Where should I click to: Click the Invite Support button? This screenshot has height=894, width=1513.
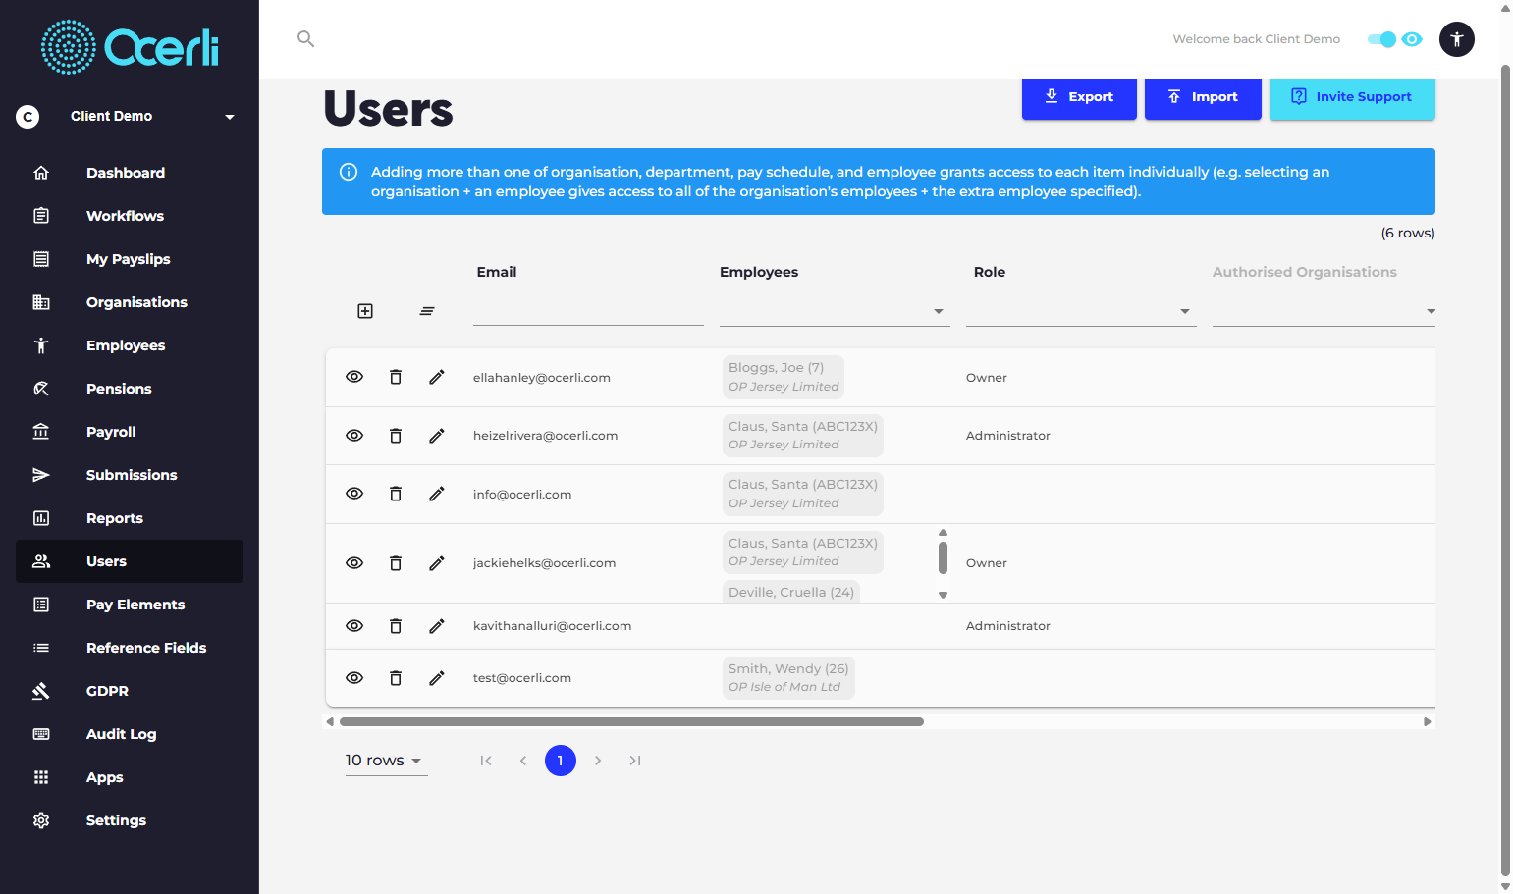[1352, 97]
